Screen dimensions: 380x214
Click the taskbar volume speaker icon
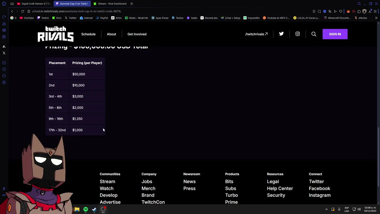[359, 209]
